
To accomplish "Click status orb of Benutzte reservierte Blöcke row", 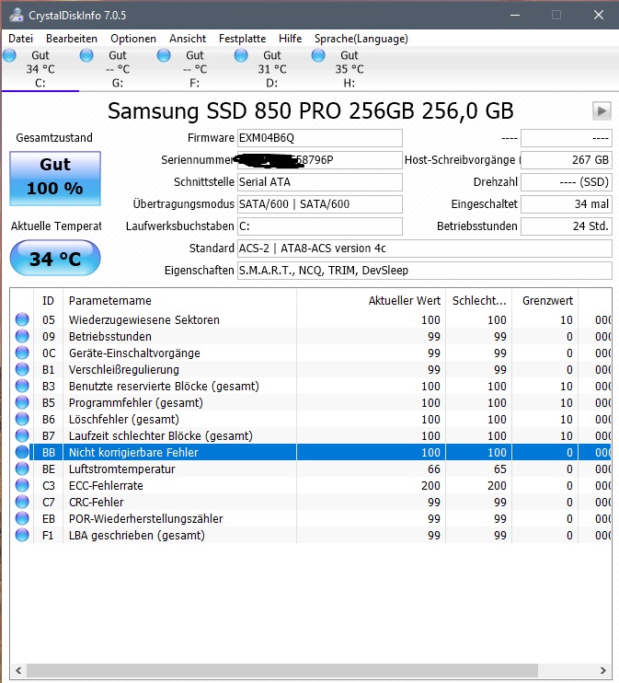I will [x=22, y=386].
